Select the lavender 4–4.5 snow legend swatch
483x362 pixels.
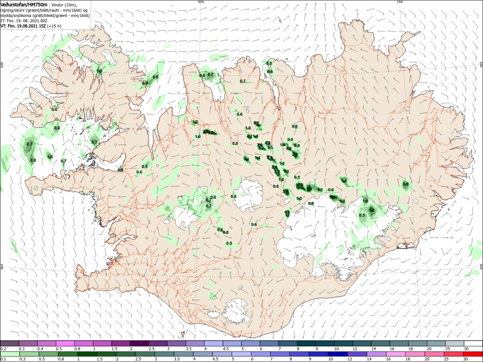[x=213, y=343]
